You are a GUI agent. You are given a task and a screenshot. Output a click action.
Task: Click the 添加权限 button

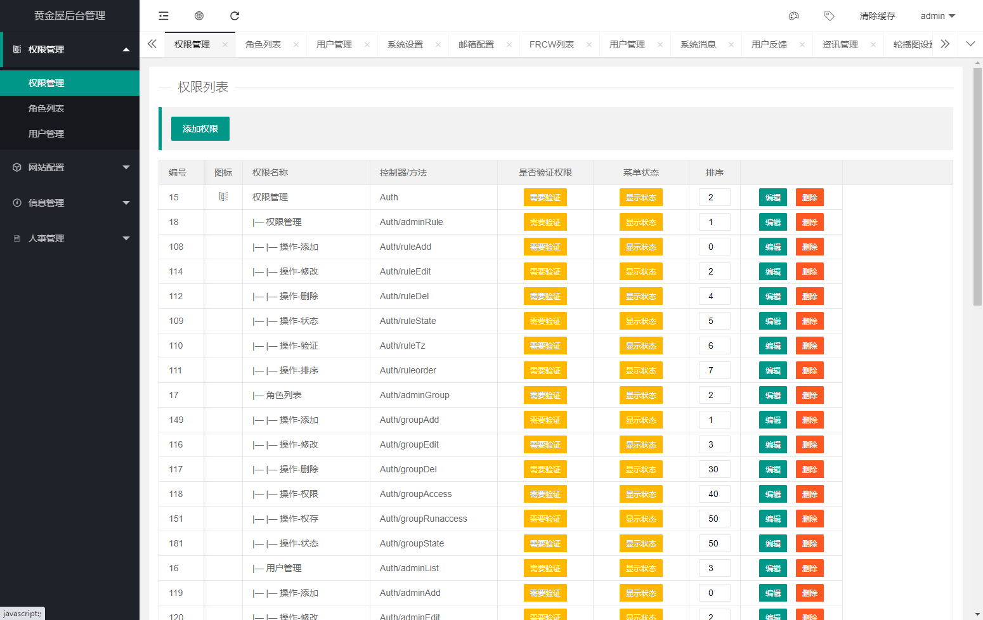click(x=200, y=129)
